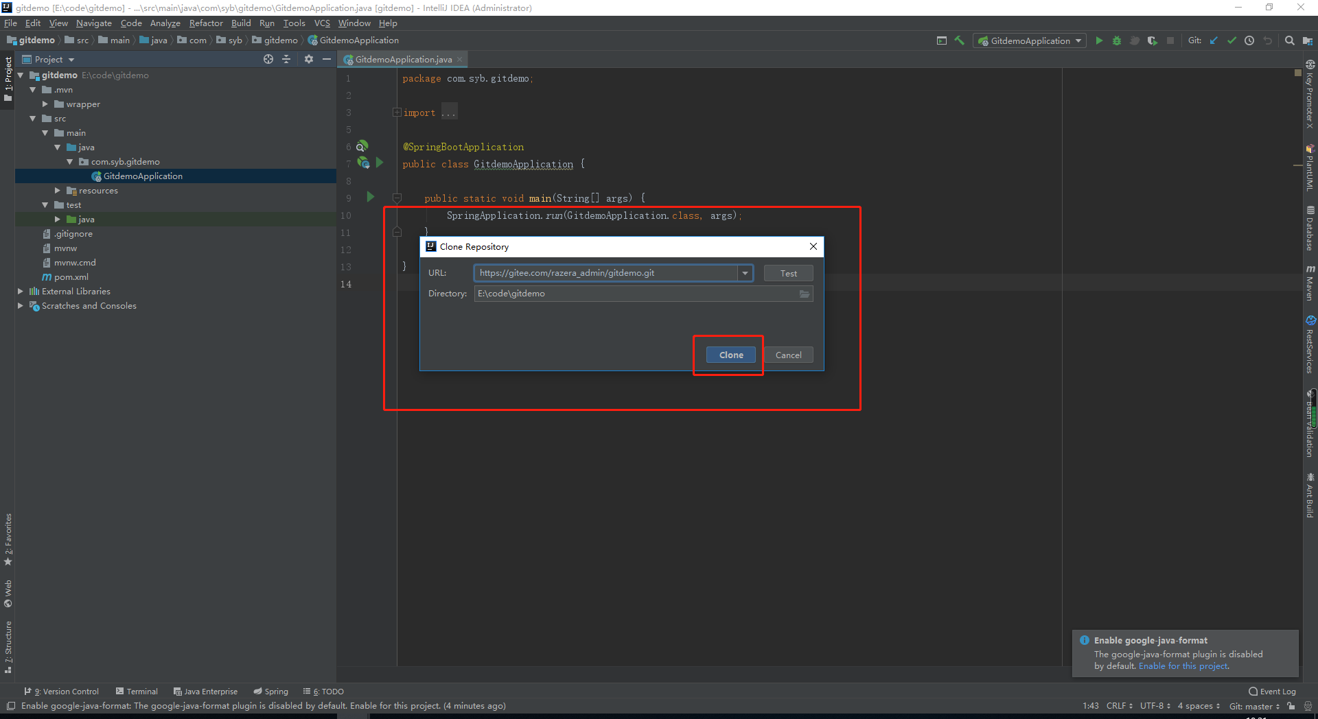Open the Maven side tool window
Viewport: 1318px width, 719px height.
pyautogui.click(x=1310, y=282)
